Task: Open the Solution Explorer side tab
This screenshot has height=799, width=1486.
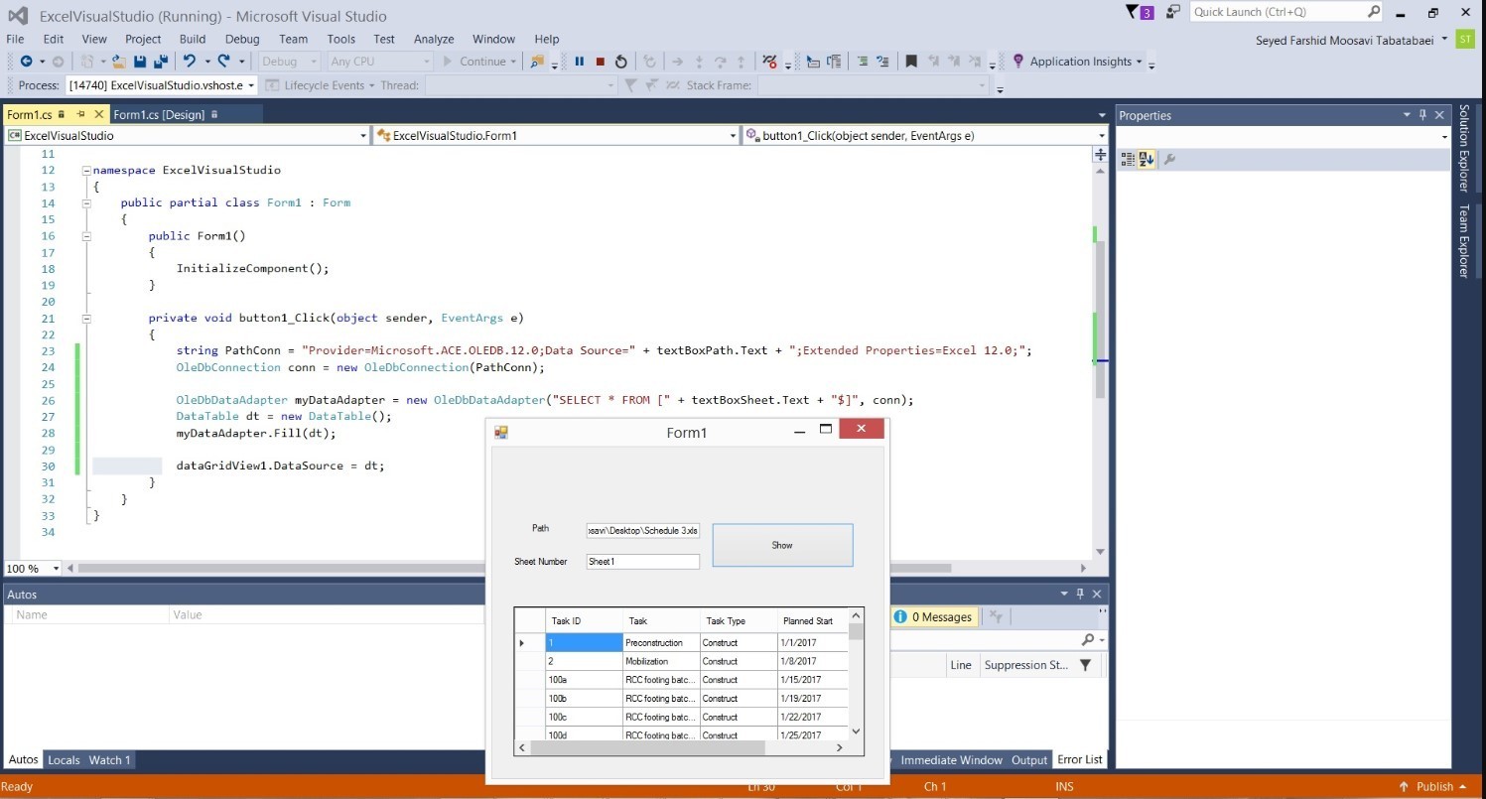Action: [1463, 148]
